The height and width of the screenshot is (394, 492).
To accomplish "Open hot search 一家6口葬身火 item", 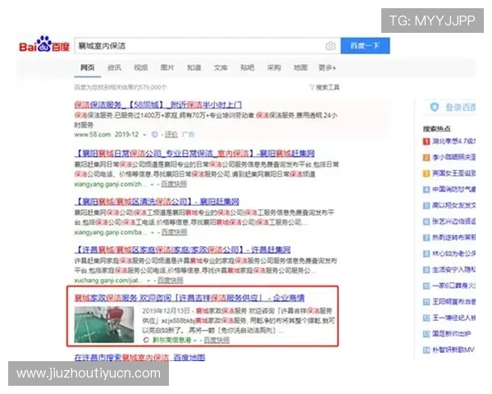I will click(453, 286).
